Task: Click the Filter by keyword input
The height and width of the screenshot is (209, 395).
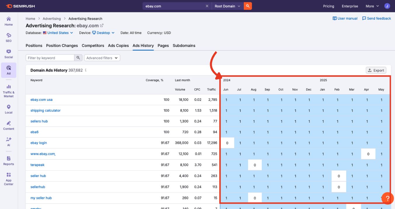Action: pos(50,58)
